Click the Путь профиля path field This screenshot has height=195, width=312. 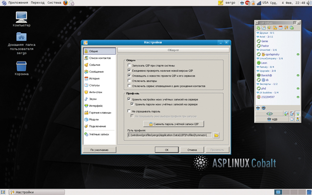tap(169, 135)
